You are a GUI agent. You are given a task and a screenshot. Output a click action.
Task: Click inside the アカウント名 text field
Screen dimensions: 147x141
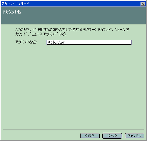coord(89,42)
